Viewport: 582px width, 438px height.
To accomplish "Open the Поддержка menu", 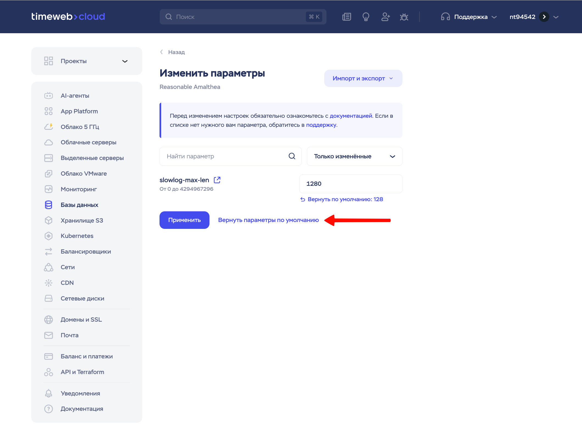I will (x=469, y=17).
